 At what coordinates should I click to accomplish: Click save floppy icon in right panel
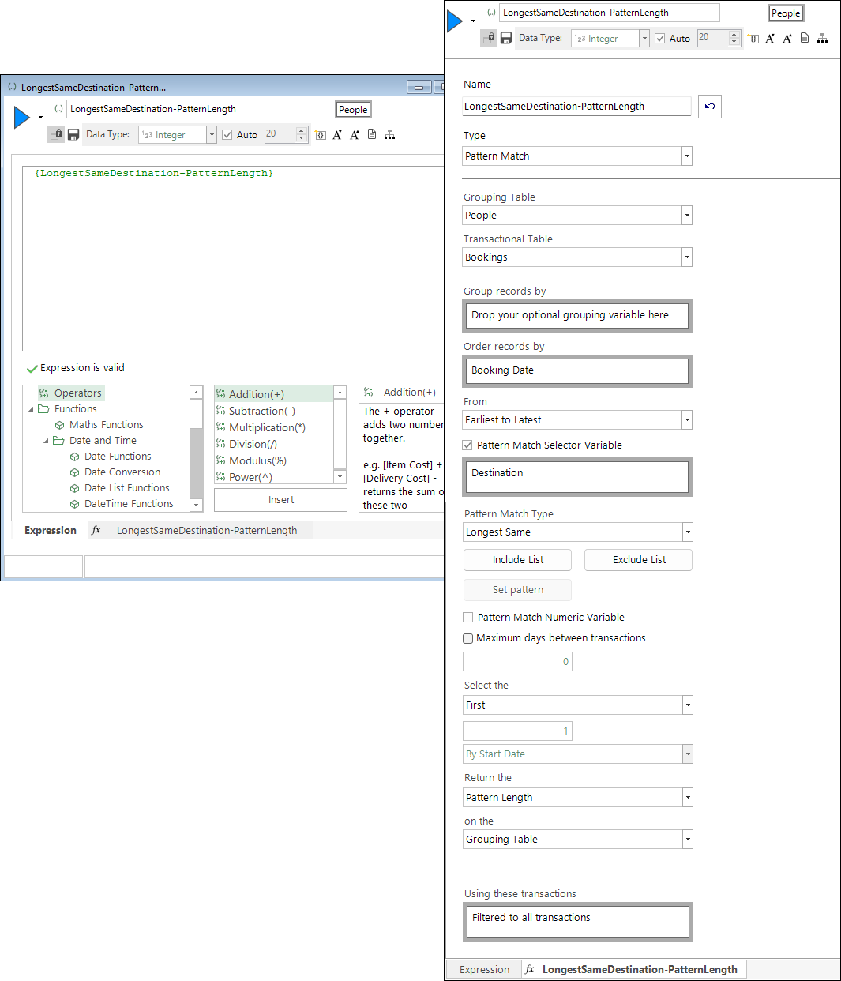point(506,39)
